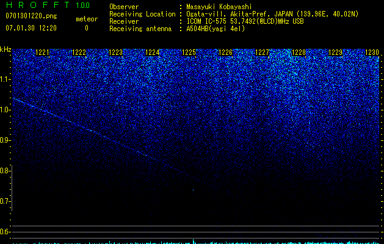This screenshot has width=384, height=244.
Task: Click the 1224 time marker
Action: pyautogui.click(x=153, y=52)
